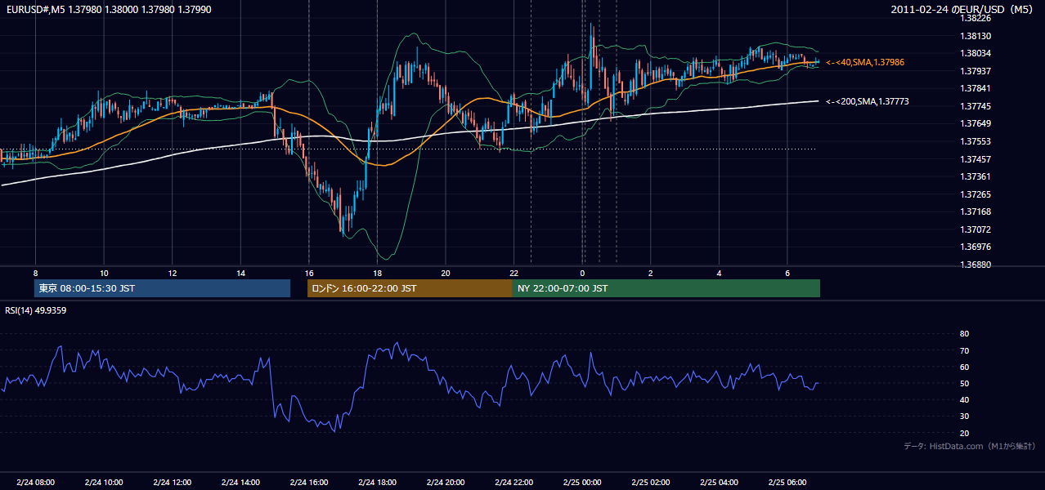This screenshot has height=490, width=1045.
Task: Click RSI scale value 30
Action: coord(964,416)
